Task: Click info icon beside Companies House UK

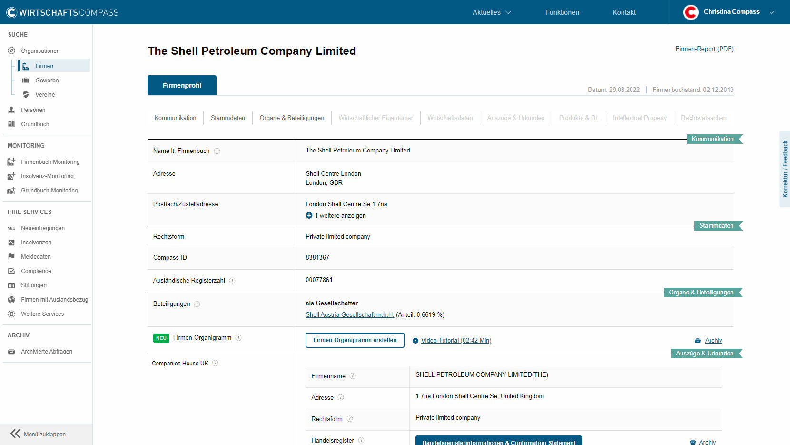Action: [215, 363]
